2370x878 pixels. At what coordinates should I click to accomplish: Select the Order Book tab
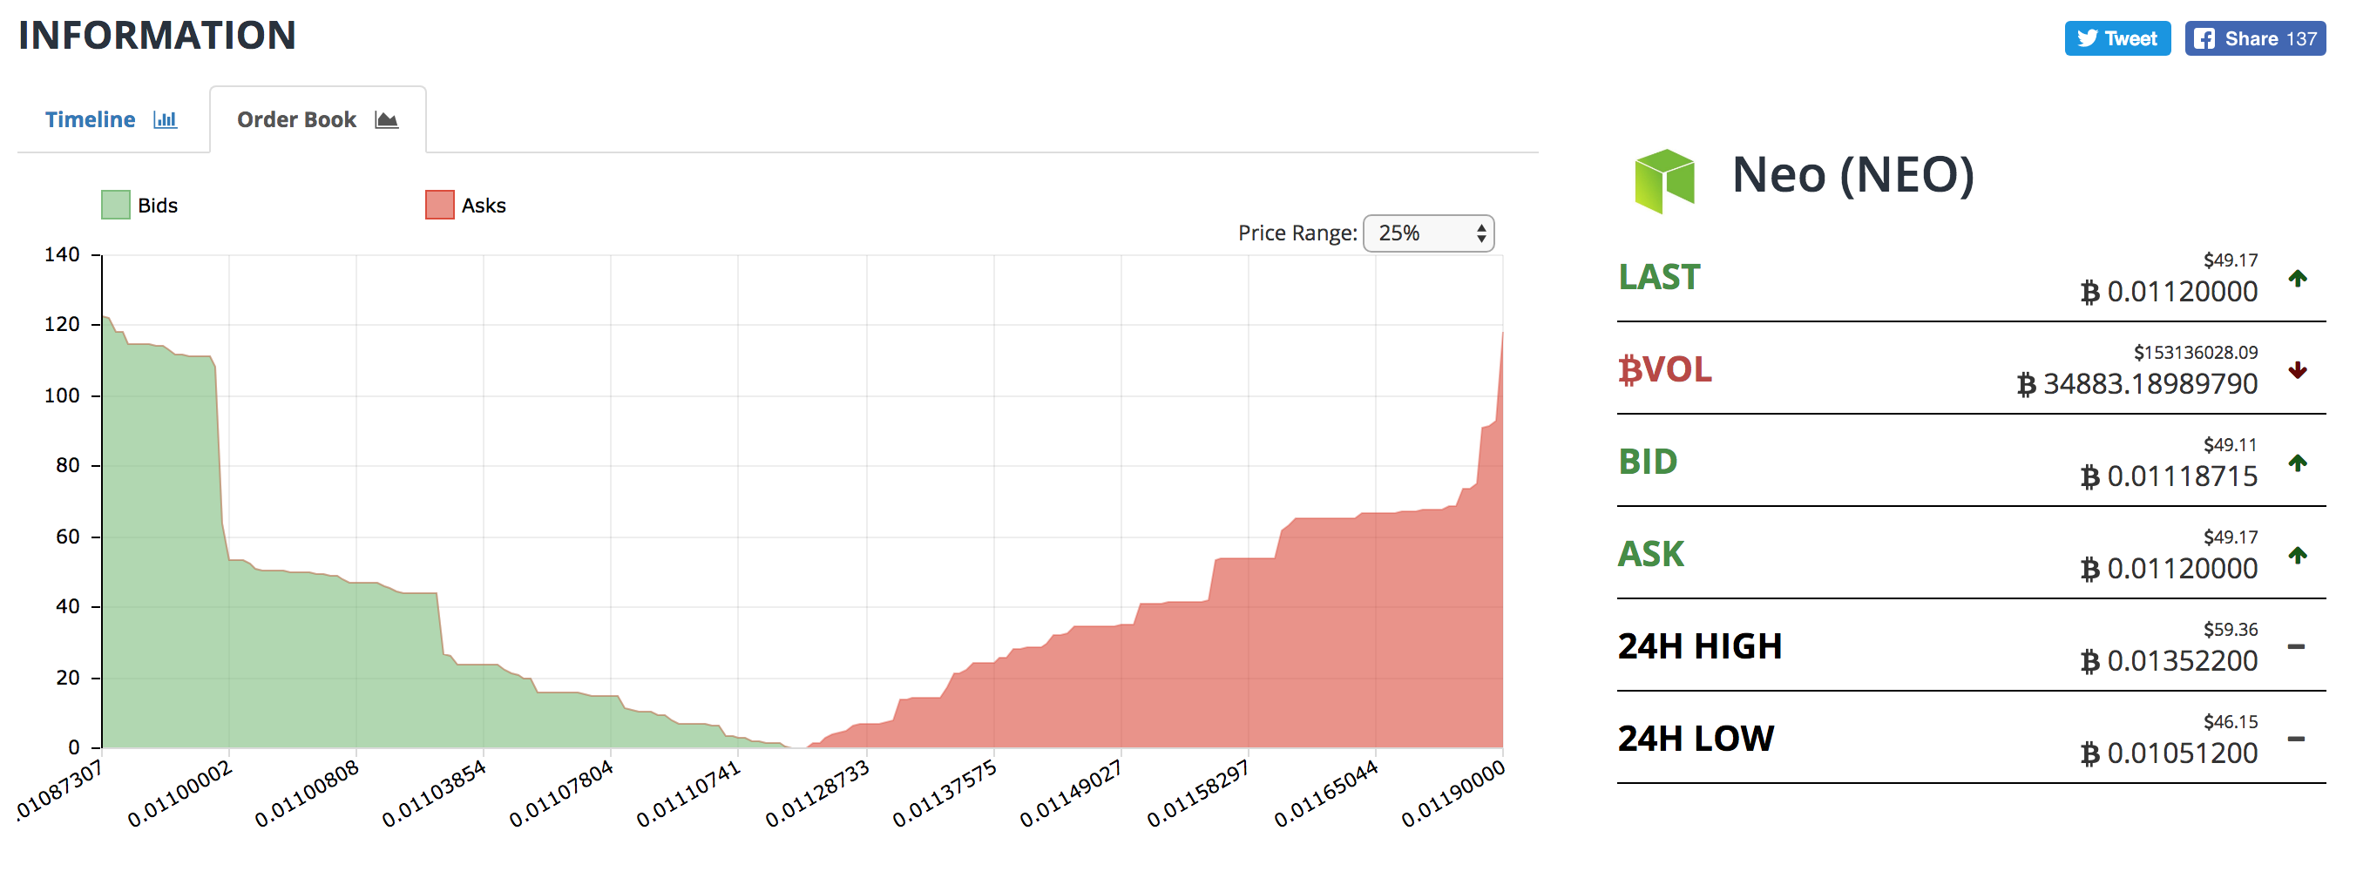click(317, 119)
